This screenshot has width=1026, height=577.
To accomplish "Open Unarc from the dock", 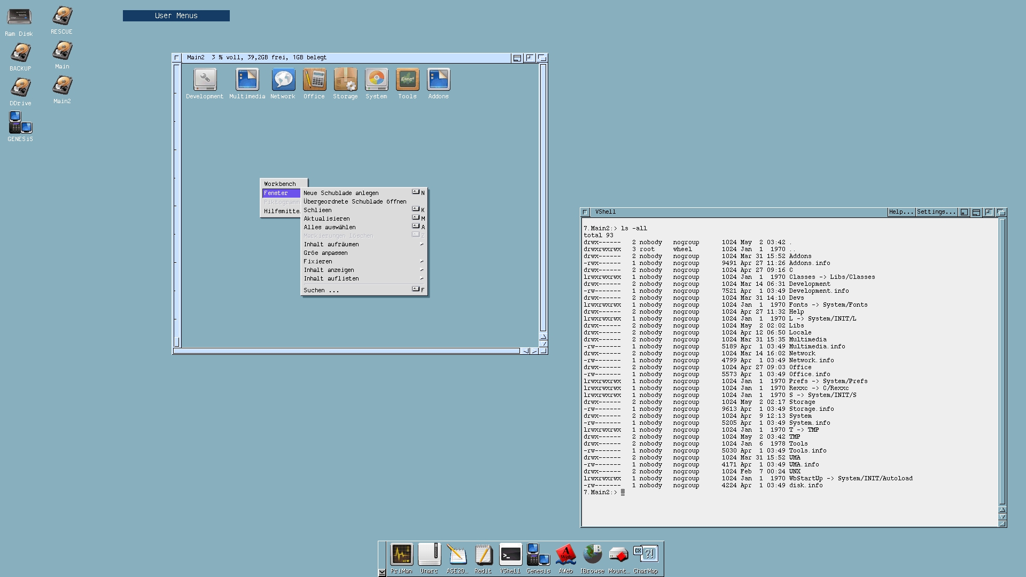I will [429, 555].
